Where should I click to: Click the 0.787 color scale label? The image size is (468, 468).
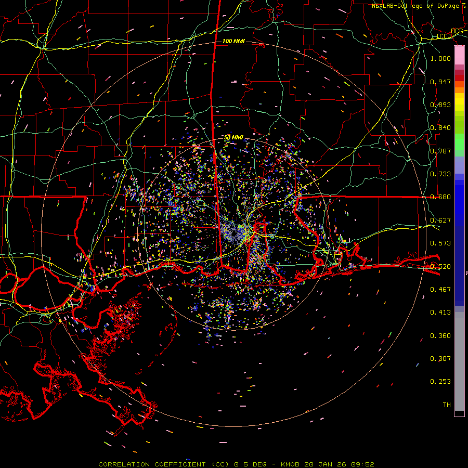click(440, 151)
